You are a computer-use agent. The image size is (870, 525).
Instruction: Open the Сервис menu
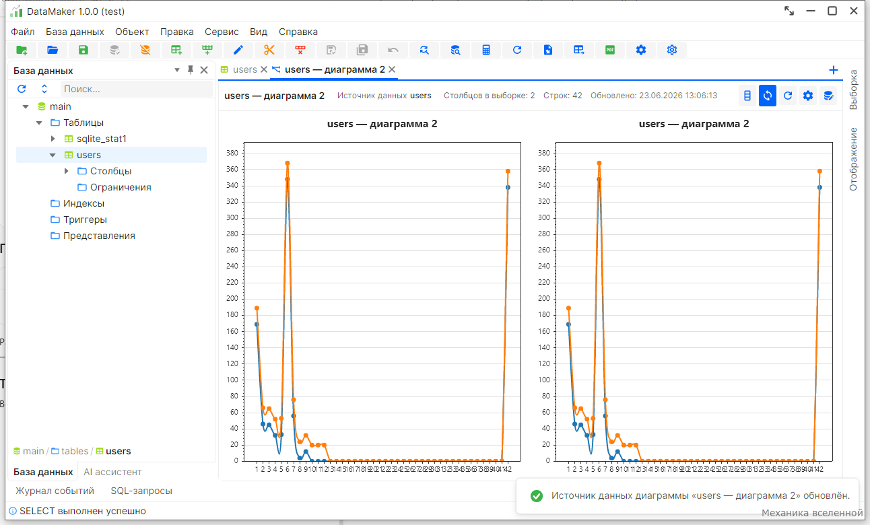[x=222, y=32]
